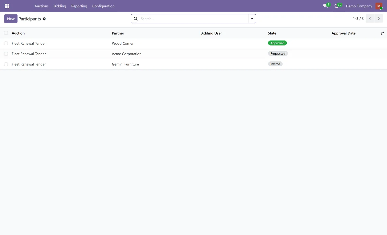Image resolution: width=387 pixels, height=235 pixels.
Task: Click the search magnifier icon
Action: click(x=136, y=19)
